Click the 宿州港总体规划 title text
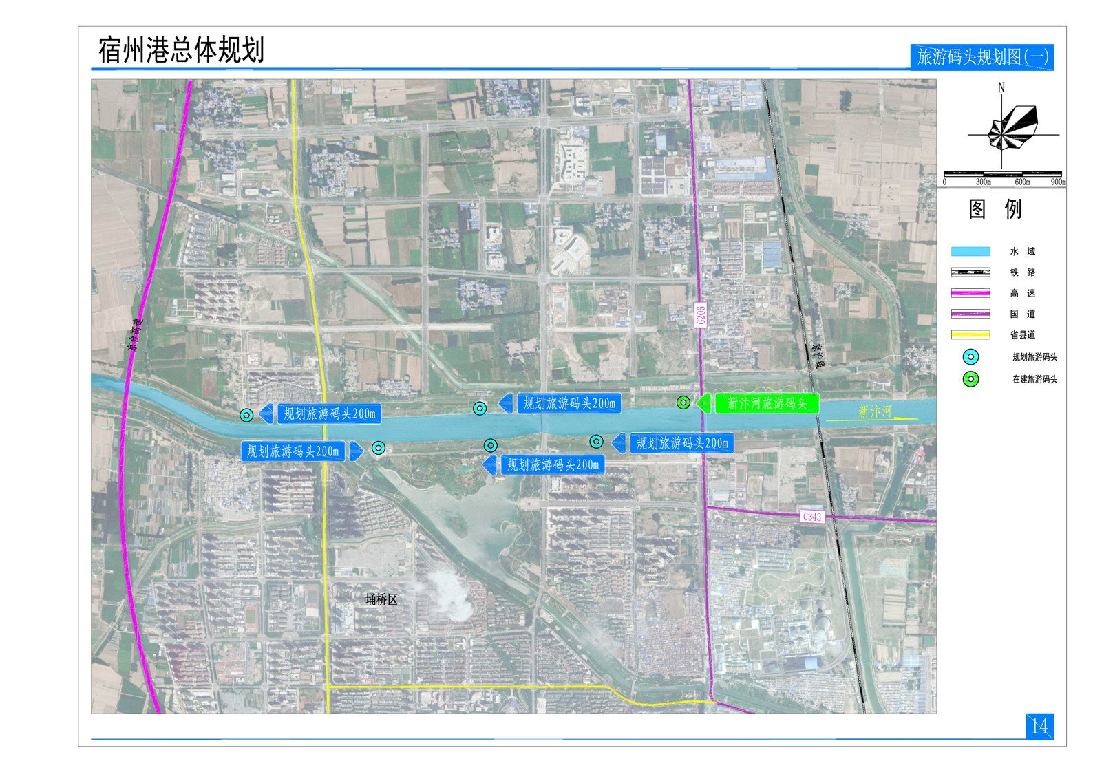Viewport: 1093px width, 772px height. point(181,50)
